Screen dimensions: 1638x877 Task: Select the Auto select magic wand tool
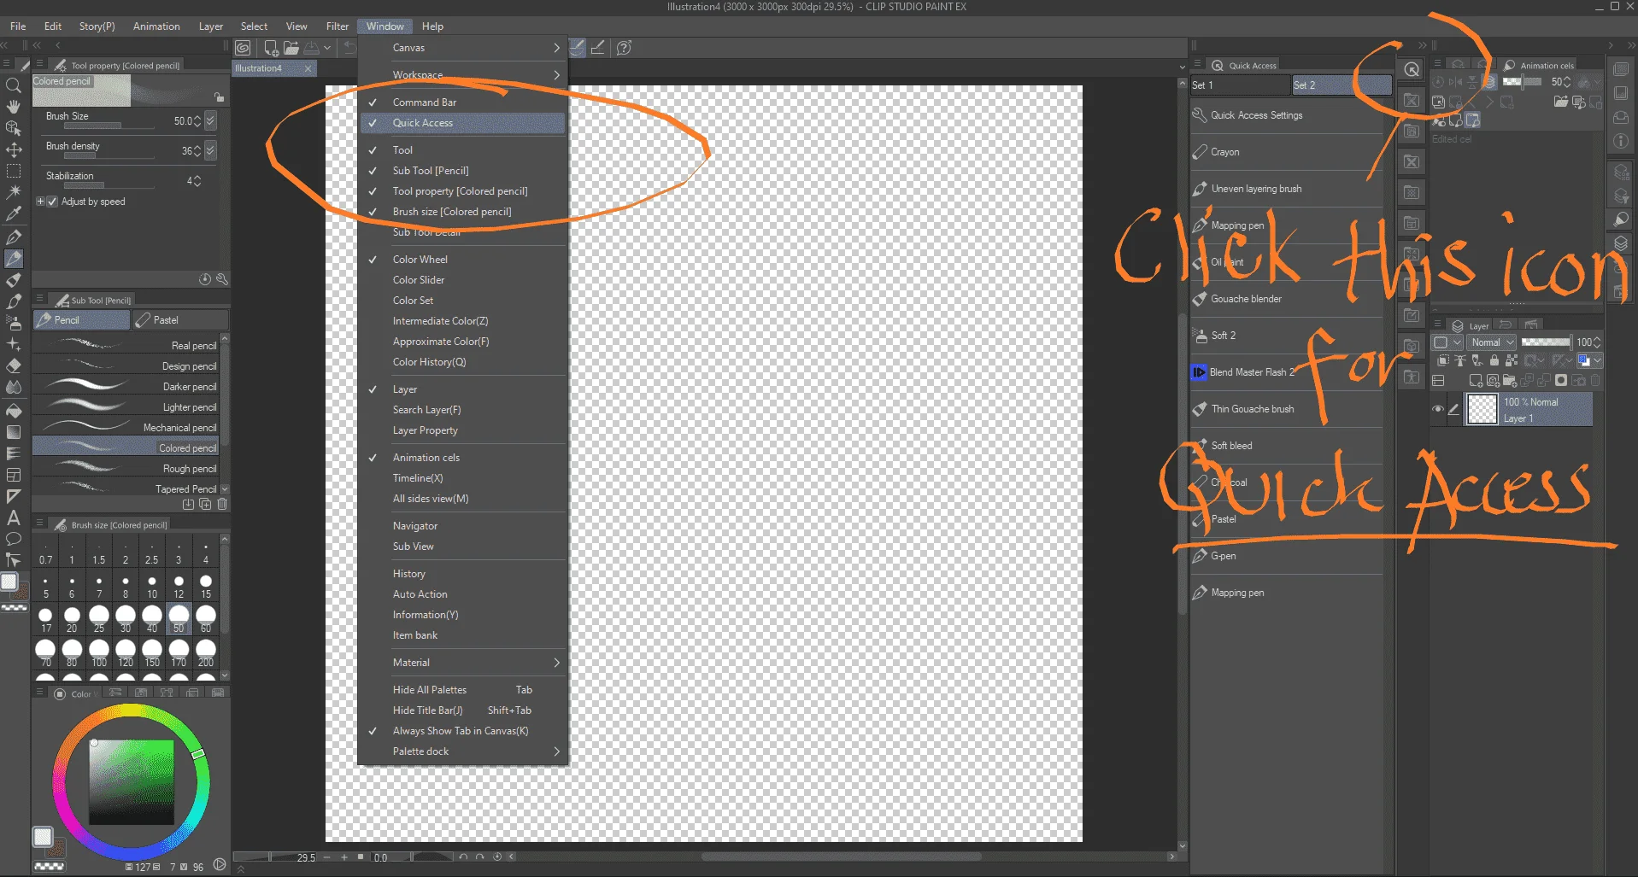pos(14,193)
